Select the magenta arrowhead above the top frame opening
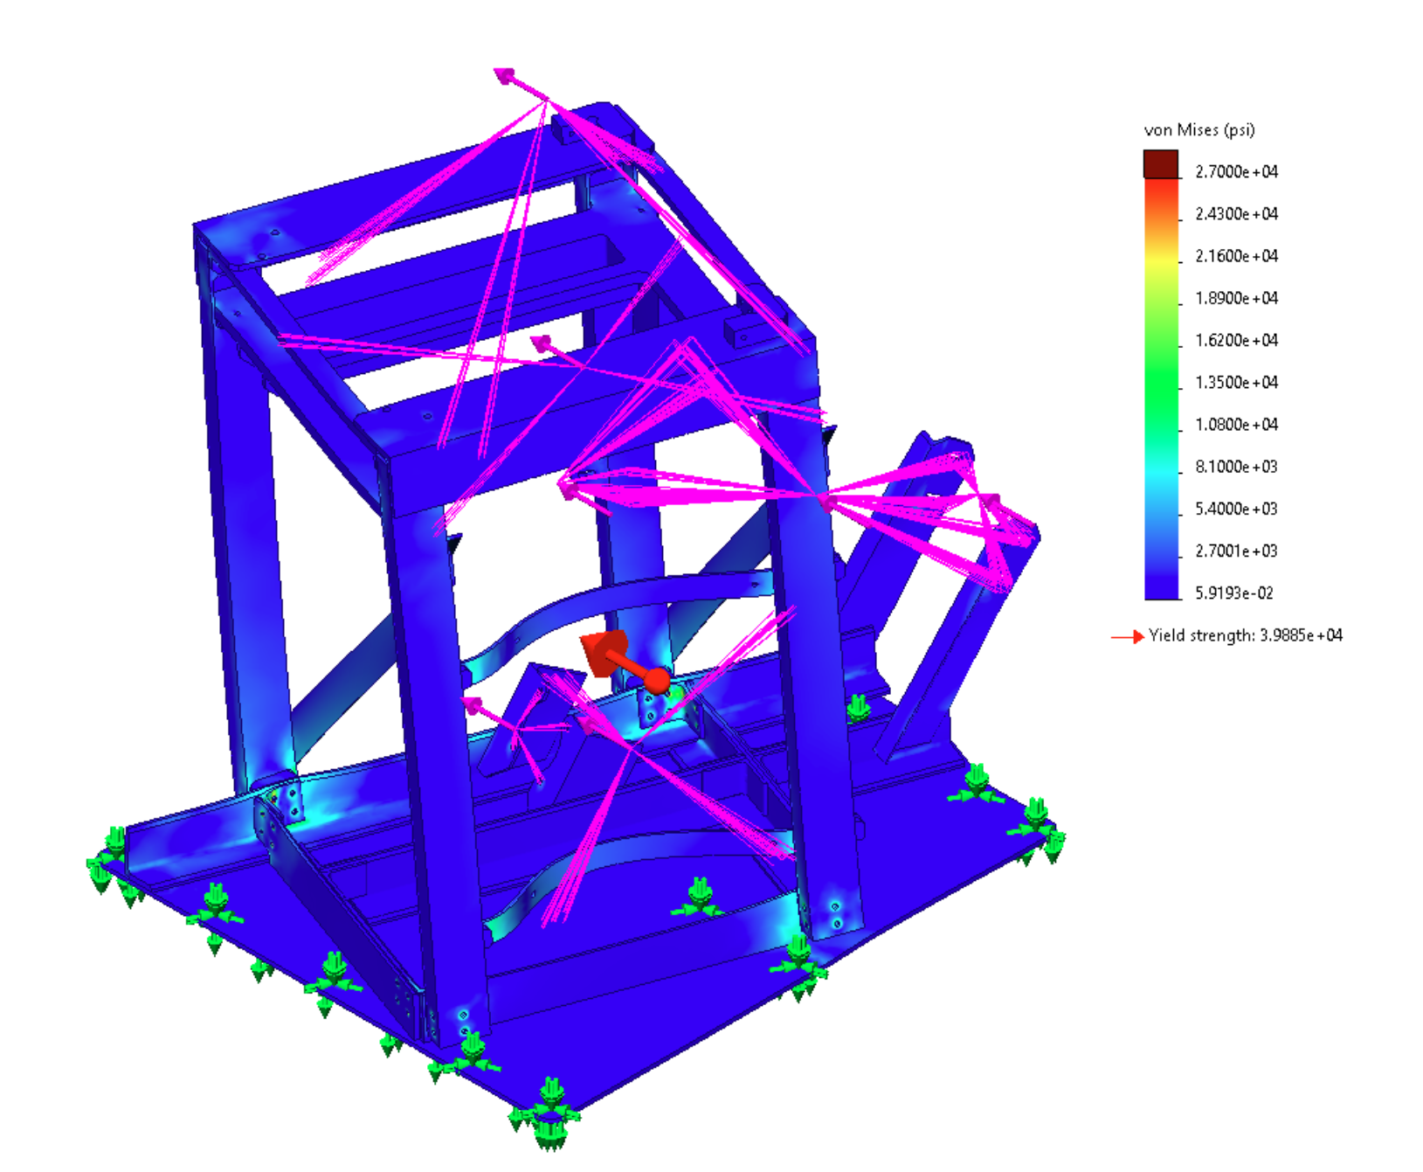The height and width of the screenshot is (1172, 1423). [x=542, y=343]
